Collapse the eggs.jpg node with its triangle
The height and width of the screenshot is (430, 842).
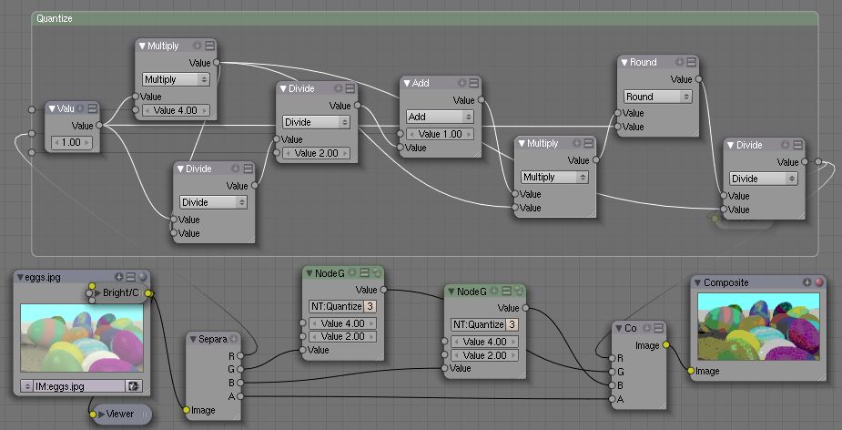[x=20, y=277]
